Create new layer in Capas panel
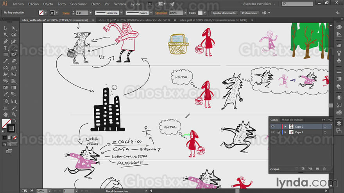344x193 pixels. [x=317, y=169]
